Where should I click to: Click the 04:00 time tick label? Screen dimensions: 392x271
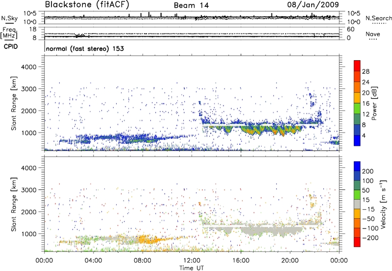point(93,261)
